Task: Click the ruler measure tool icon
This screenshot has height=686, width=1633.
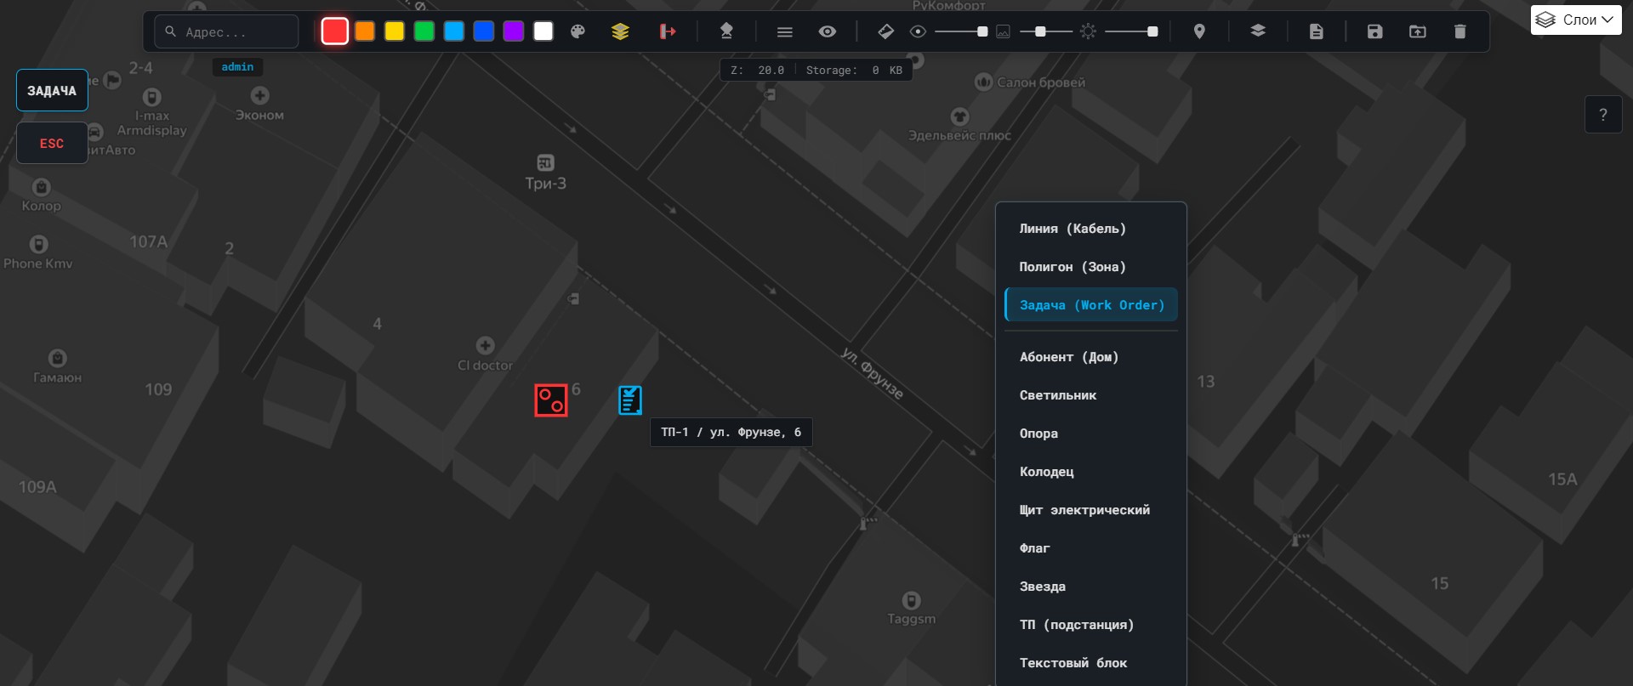Action: click(x=885, y=31)
